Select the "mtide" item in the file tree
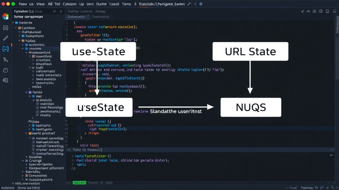 [37, 87]
